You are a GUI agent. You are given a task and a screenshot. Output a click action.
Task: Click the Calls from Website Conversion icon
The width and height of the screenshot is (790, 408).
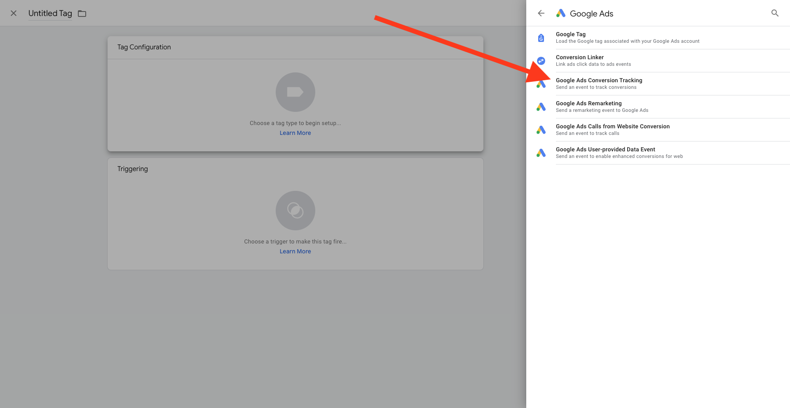pos(541,130)
